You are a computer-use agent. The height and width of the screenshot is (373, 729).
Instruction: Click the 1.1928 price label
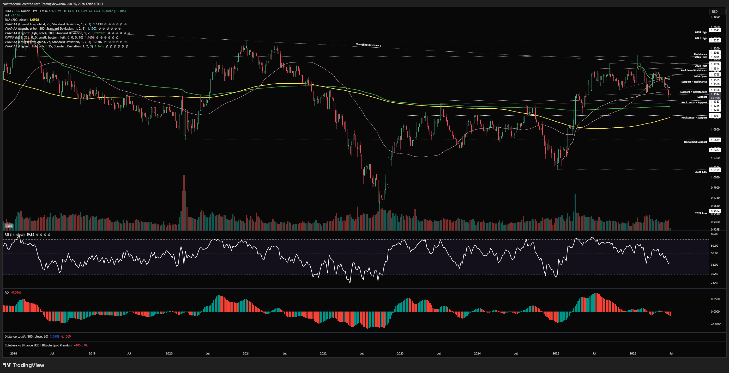pos(715,64)
